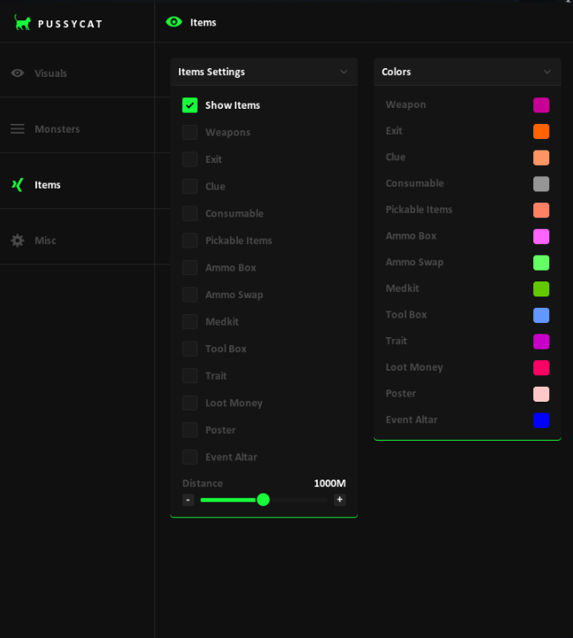The width and height of the screenshot is (573, 638).
Task: Switch to the Misc tab
Action: (x=45, y=241)
